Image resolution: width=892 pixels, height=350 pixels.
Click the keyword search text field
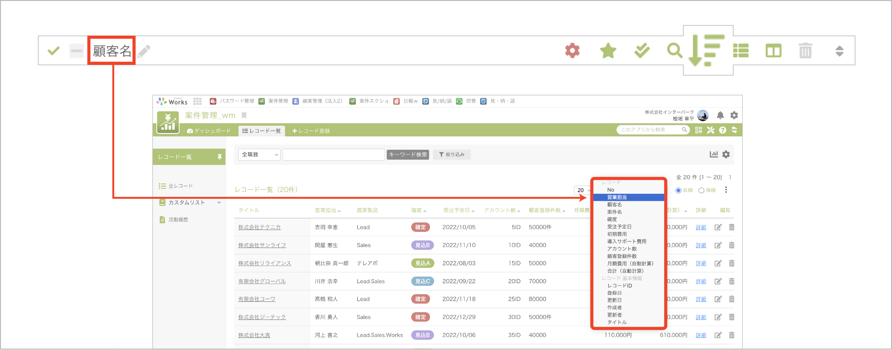point(333,154)
